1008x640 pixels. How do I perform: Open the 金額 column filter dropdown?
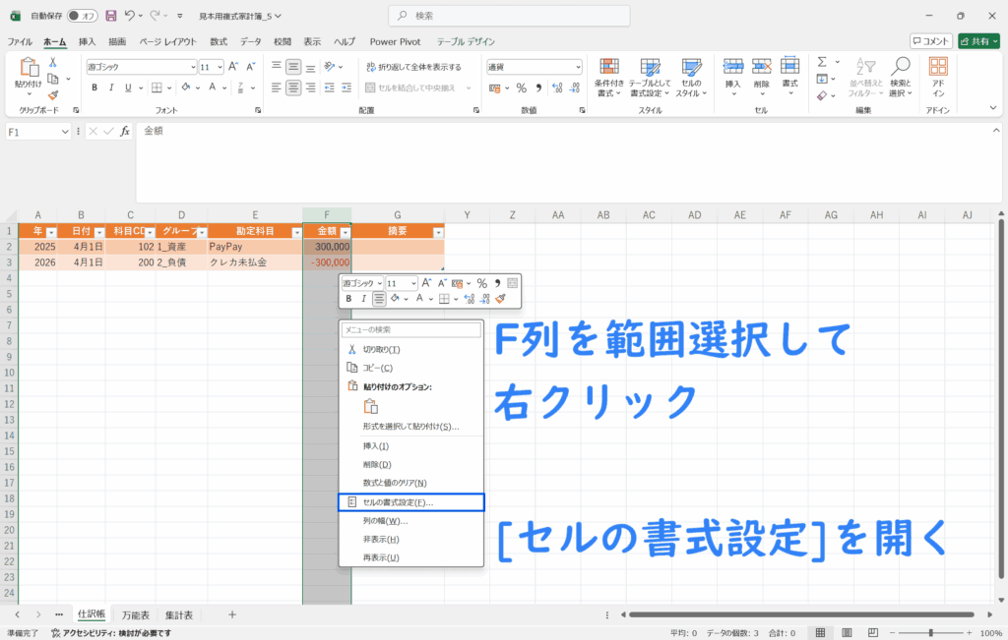point(345,232)
